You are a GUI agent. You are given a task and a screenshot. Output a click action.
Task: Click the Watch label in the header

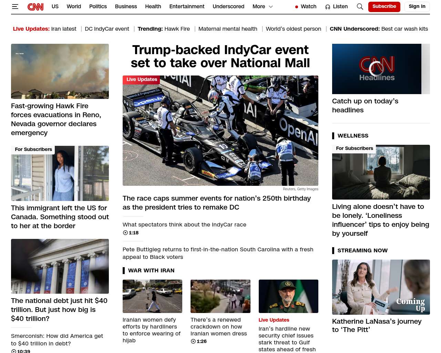[x=308, y=7]
